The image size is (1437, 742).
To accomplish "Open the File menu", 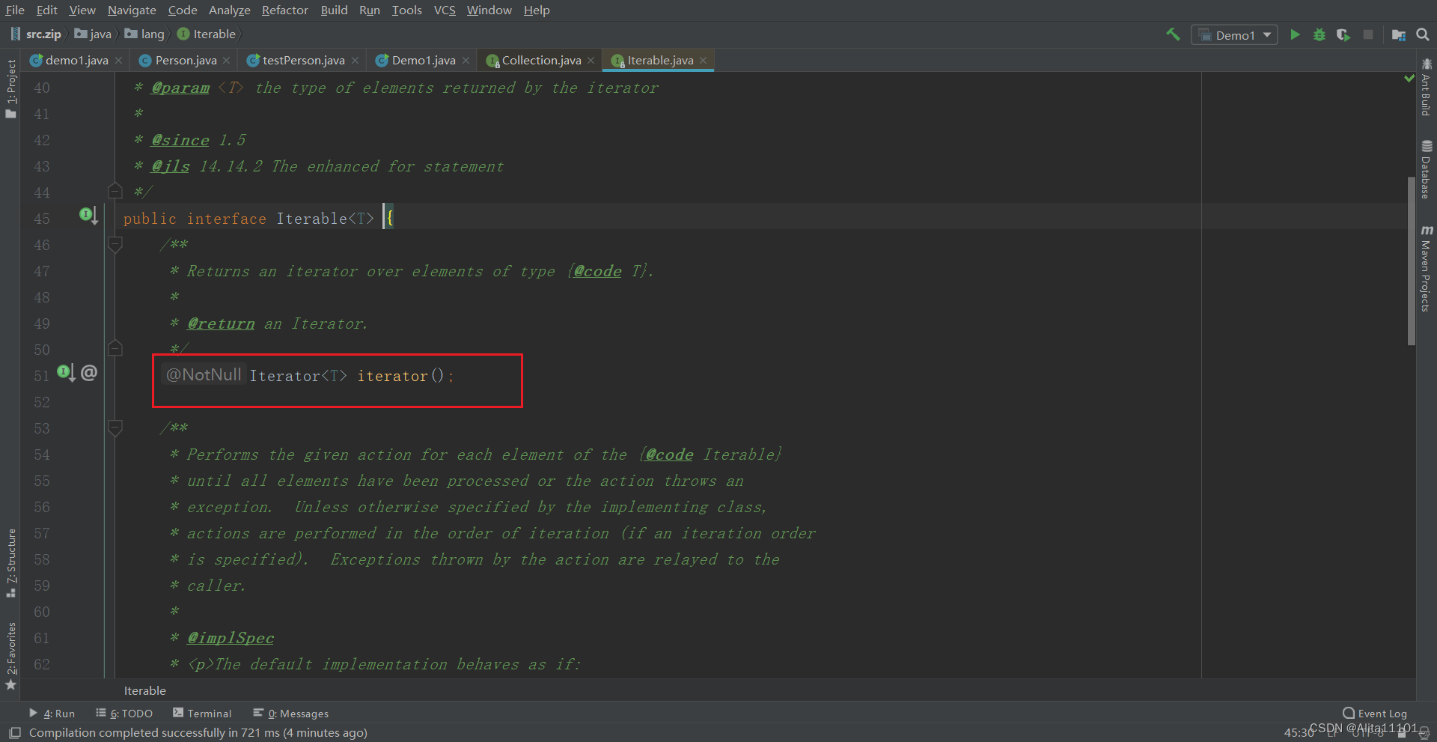I will (15, 10).
